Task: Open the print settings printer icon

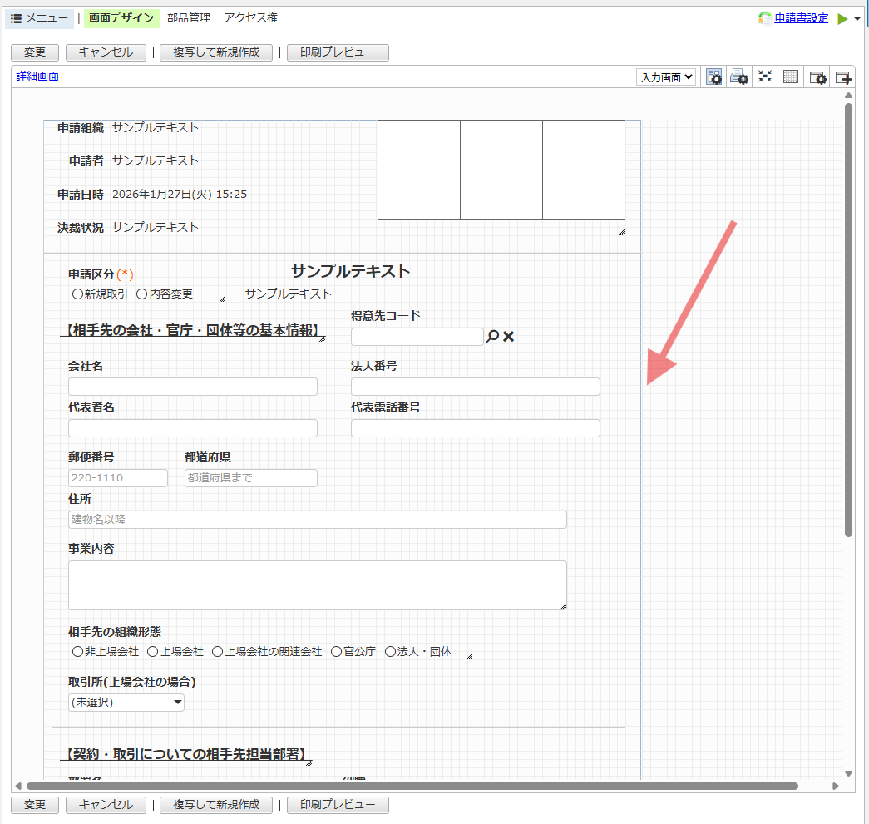Action: point(739,77)
